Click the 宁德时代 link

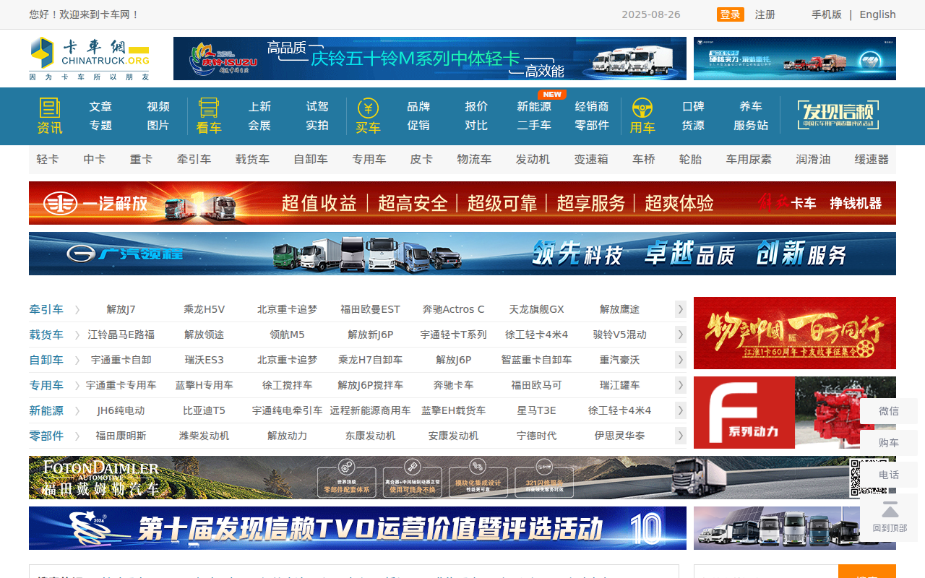coord(536,436)
